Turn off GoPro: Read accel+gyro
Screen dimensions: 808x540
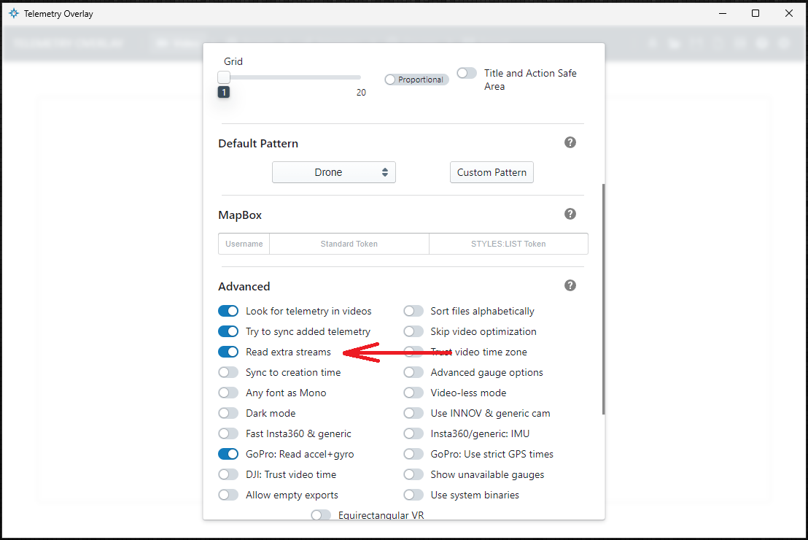click(x=228, y=454)
